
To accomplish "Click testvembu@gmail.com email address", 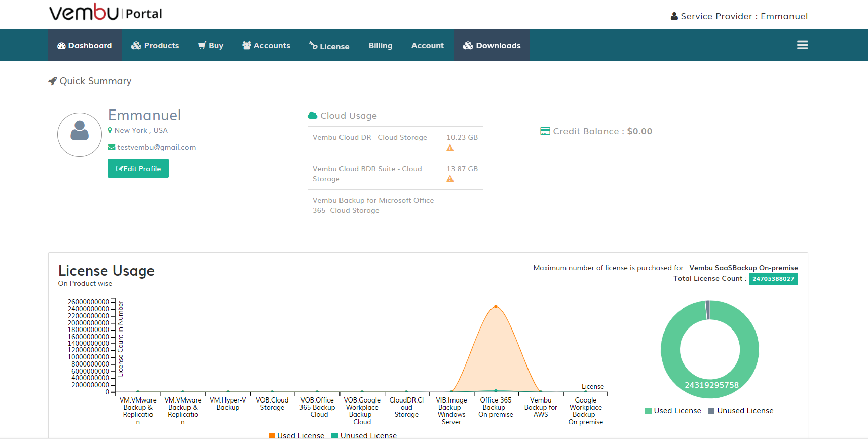I will tap(157, 147).
